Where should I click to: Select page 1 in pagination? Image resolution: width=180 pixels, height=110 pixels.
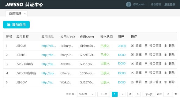tap(115, 94)
